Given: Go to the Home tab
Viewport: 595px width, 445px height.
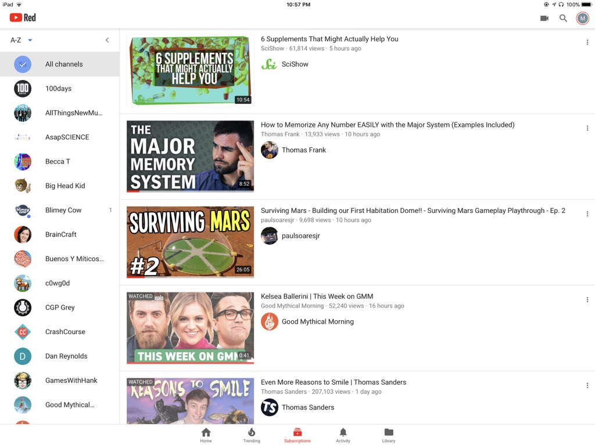Looking at the screenshot, I should pos(206,435).
